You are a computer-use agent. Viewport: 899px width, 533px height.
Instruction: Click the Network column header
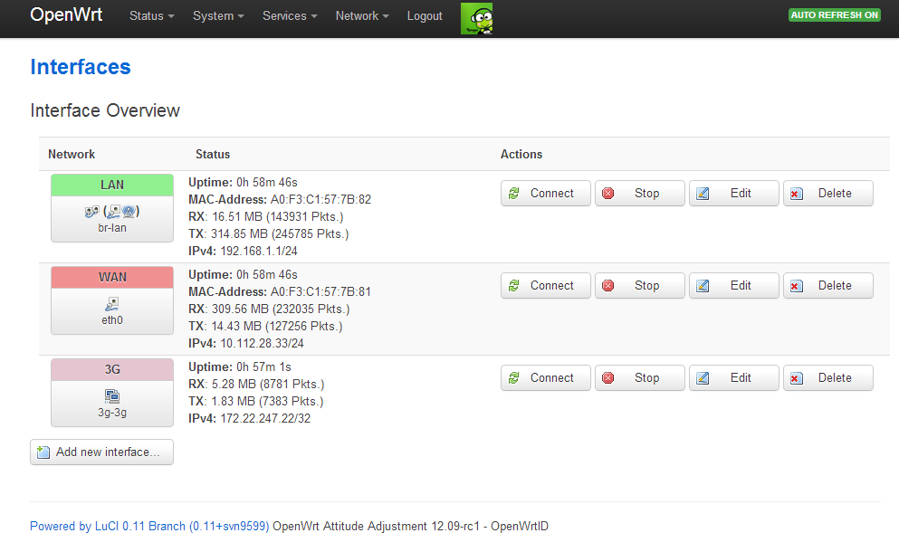(x=72, y=154)
